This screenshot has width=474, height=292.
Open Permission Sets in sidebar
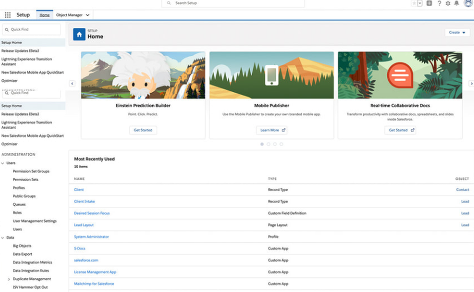coord(26,179)
